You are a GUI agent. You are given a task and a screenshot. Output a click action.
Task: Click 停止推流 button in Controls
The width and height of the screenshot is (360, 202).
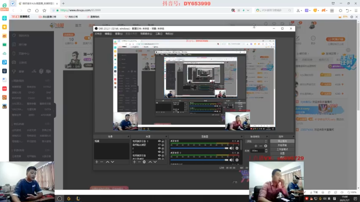click(282, 141)
